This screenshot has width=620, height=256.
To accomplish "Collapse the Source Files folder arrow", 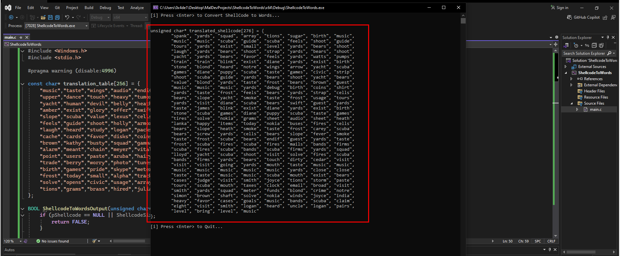I will pyautogui.click(x=571, y=103).
